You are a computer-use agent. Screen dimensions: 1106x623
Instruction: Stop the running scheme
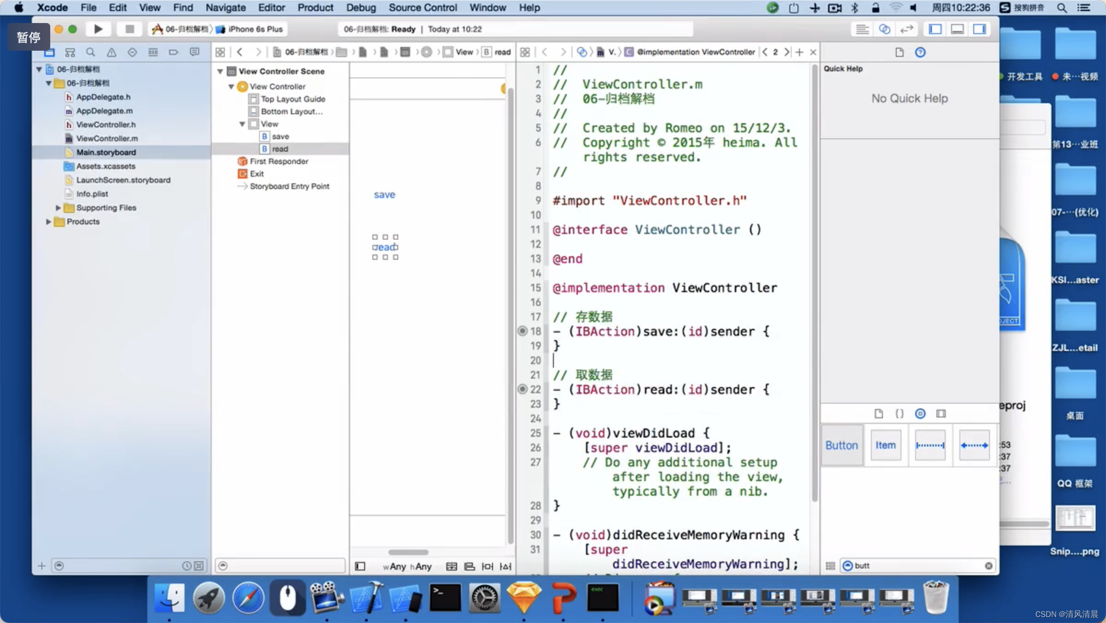click(x=129, y=29)
